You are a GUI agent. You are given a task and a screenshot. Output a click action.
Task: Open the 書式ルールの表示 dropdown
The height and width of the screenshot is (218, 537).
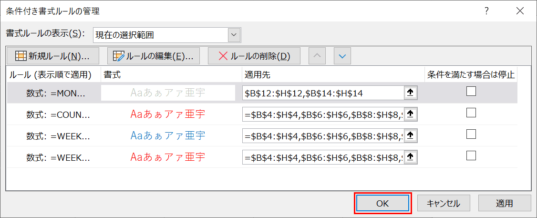[234, 35]
